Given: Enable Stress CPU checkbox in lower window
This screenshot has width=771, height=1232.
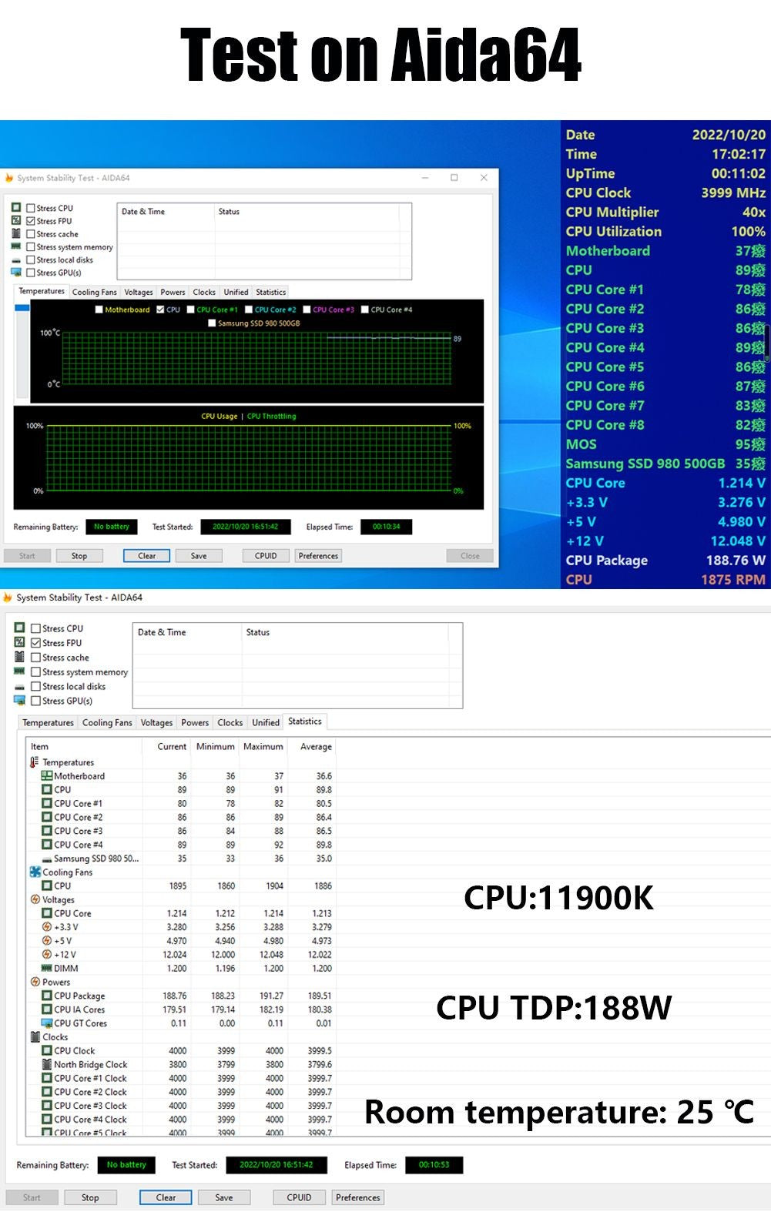Looking at the screenshot, I should tap(35, 628).
